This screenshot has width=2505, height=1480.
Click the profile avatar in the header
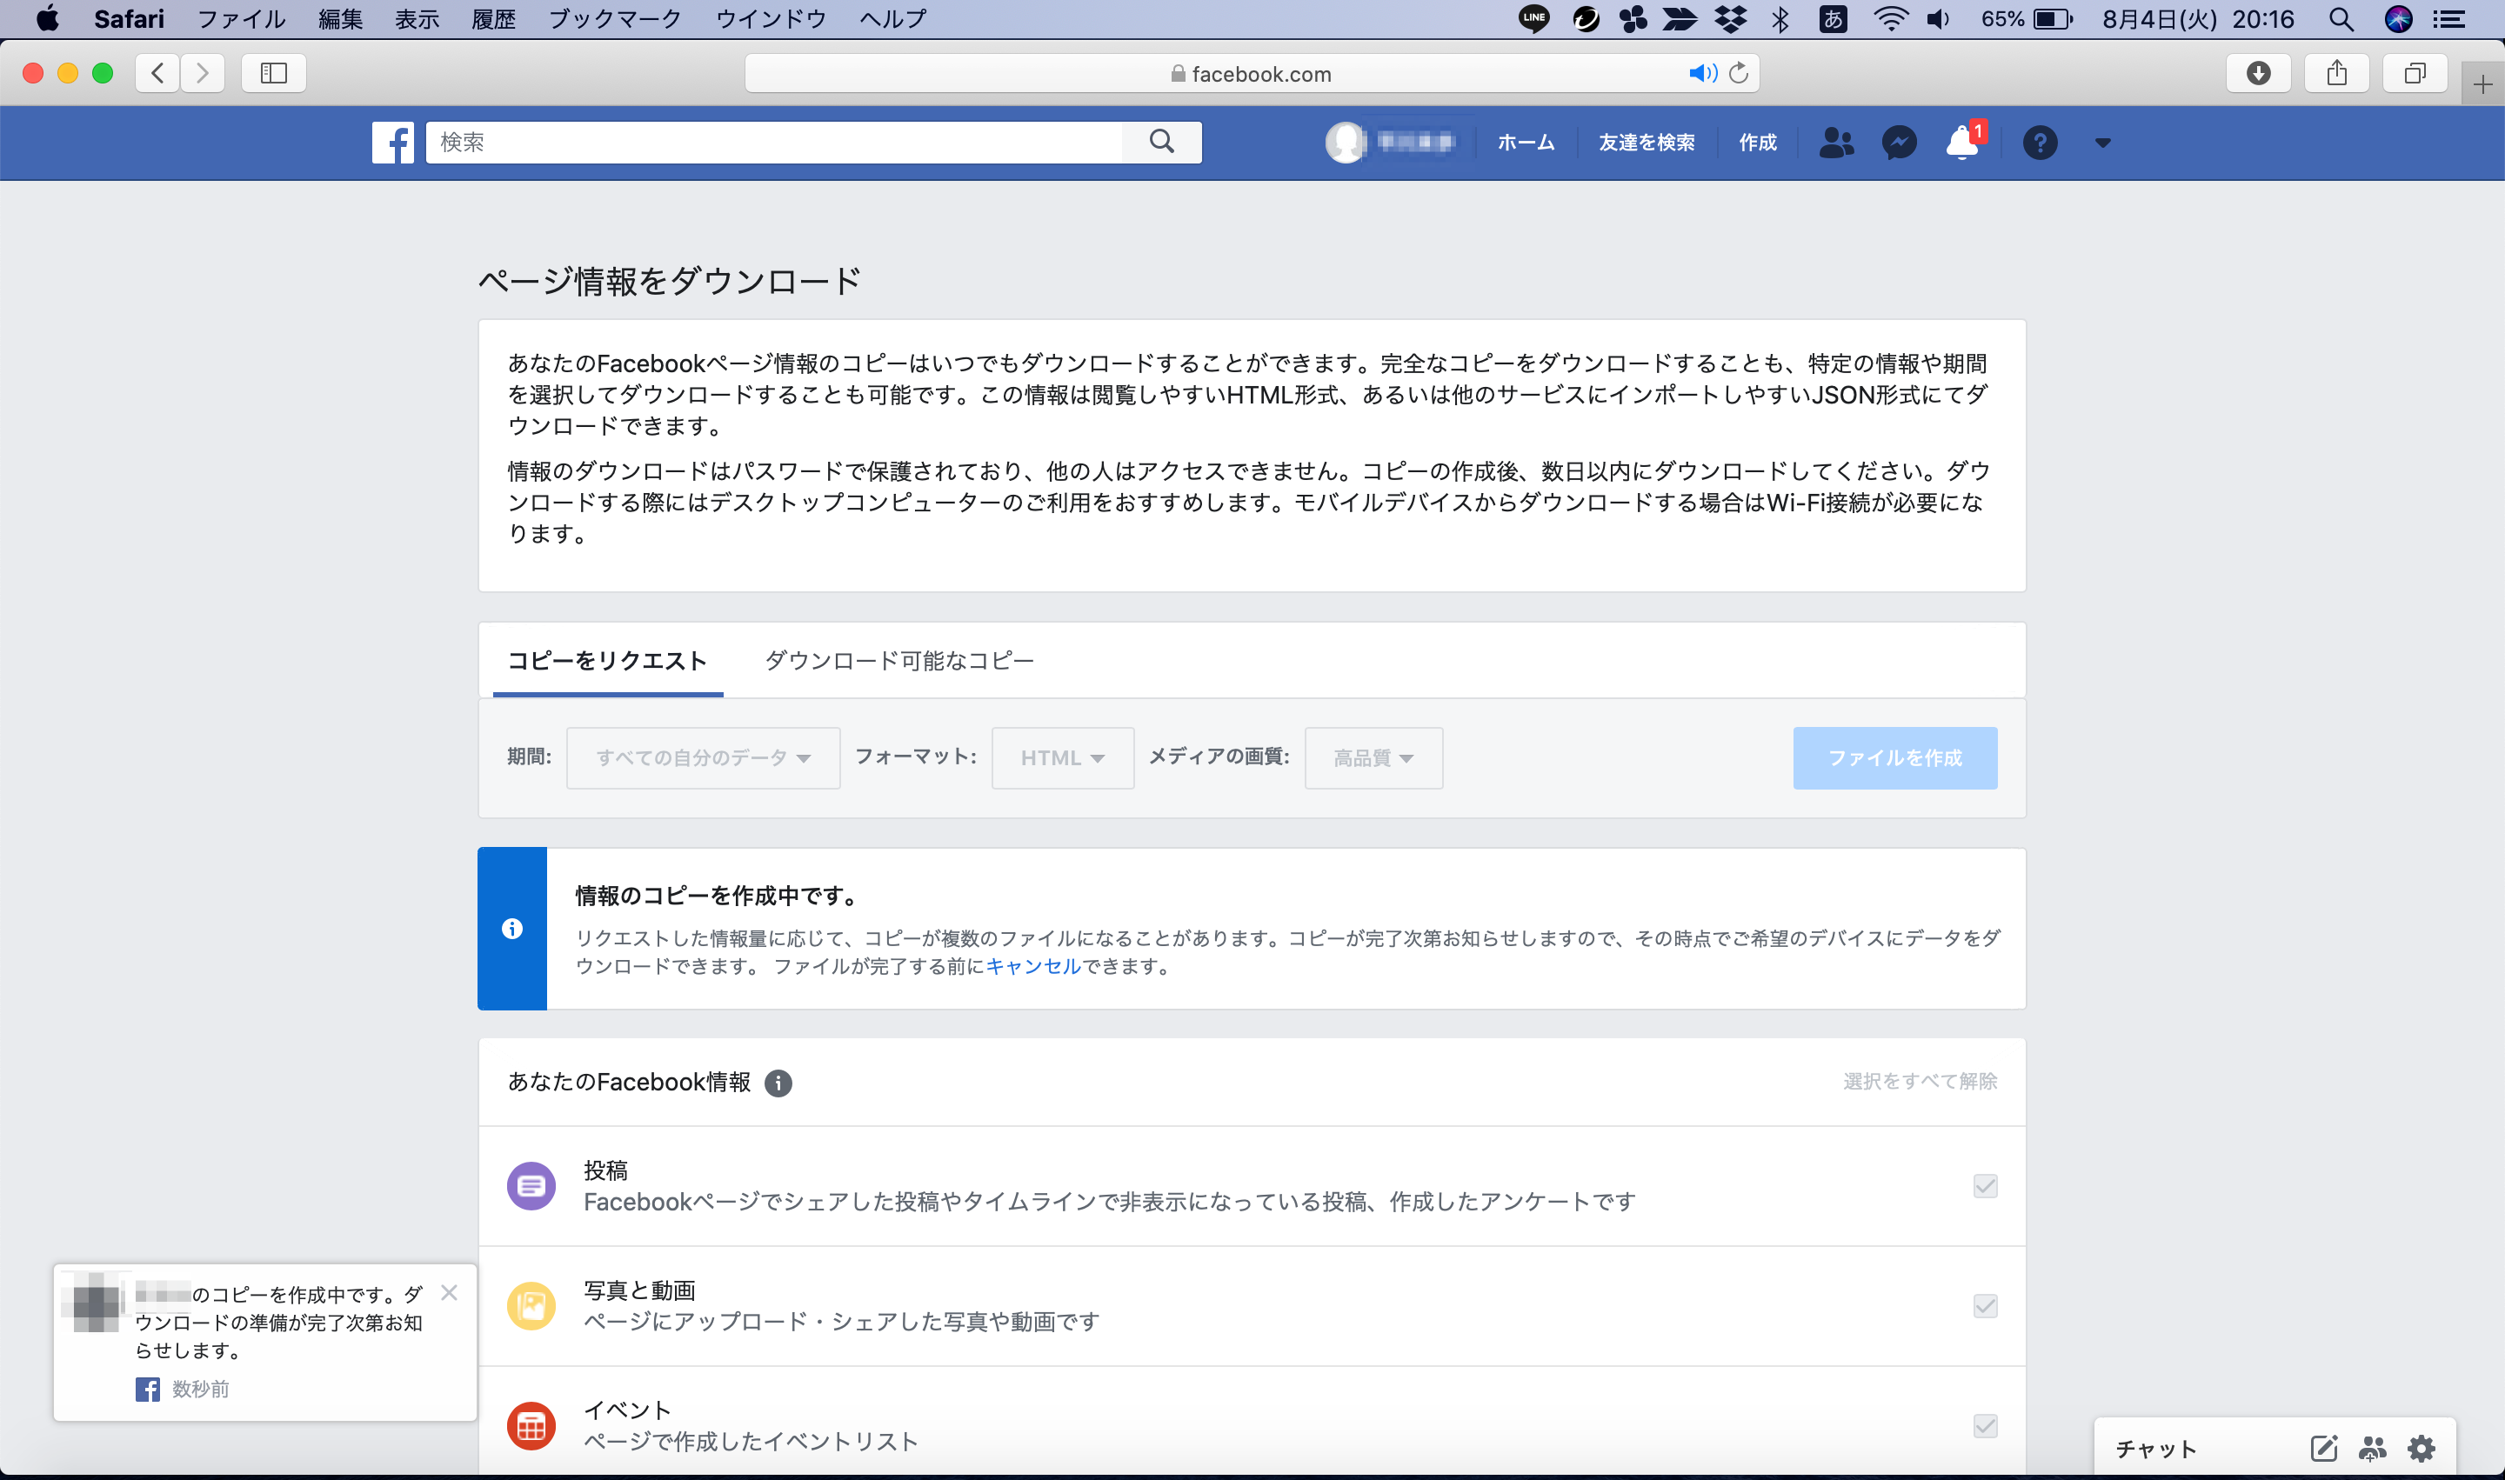click(1345, 143)
